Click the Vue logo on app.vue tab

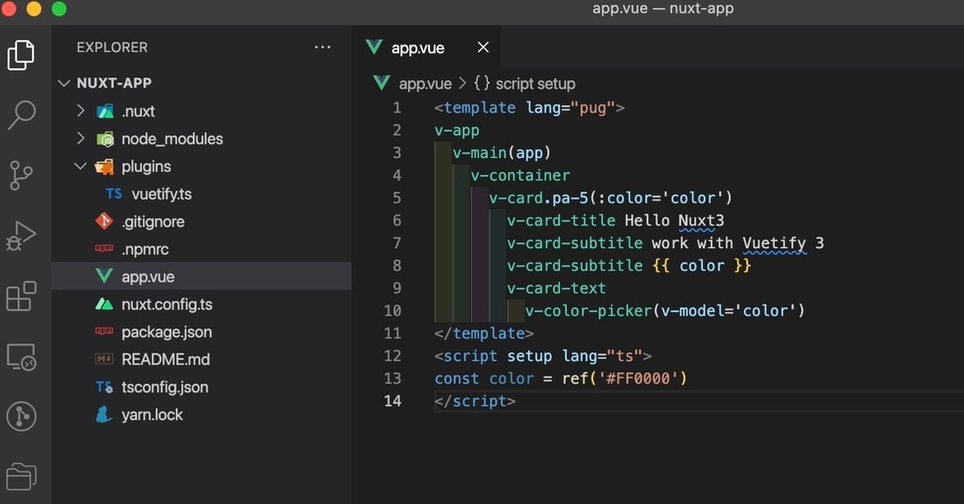pyautogui.click(x=374, y=47)
